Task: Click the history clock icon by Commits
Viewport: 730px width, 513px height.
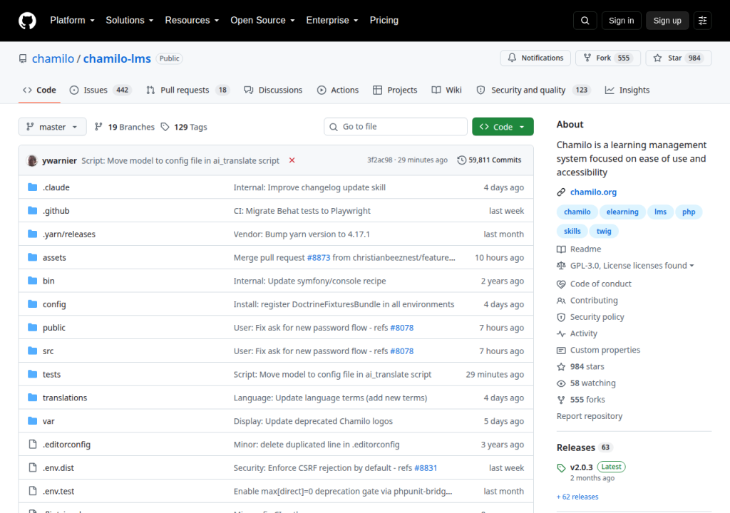Action: tap(461, 160)
